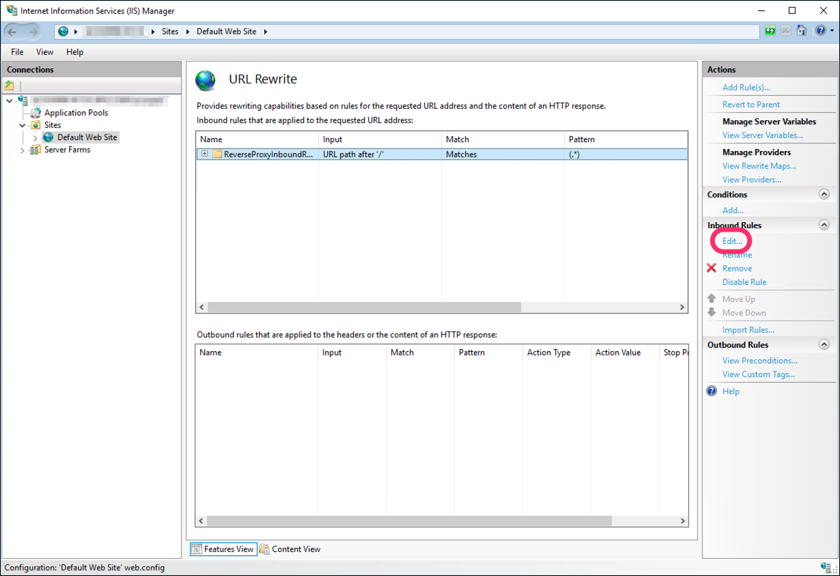The height and width of the screenshot is (576, 840).
Task: Expand the Server Farms tree node
Action: (x=23, y=150)
